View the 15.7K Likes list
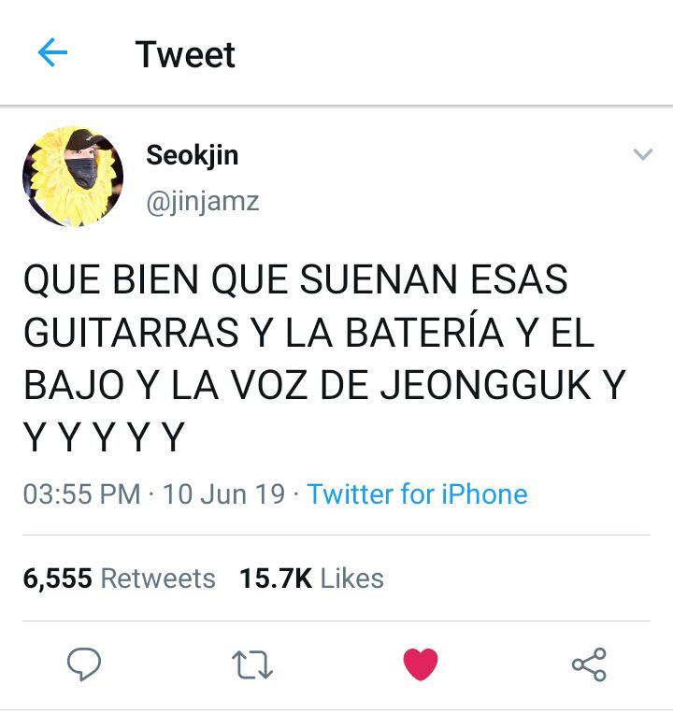 coord(311,578)
